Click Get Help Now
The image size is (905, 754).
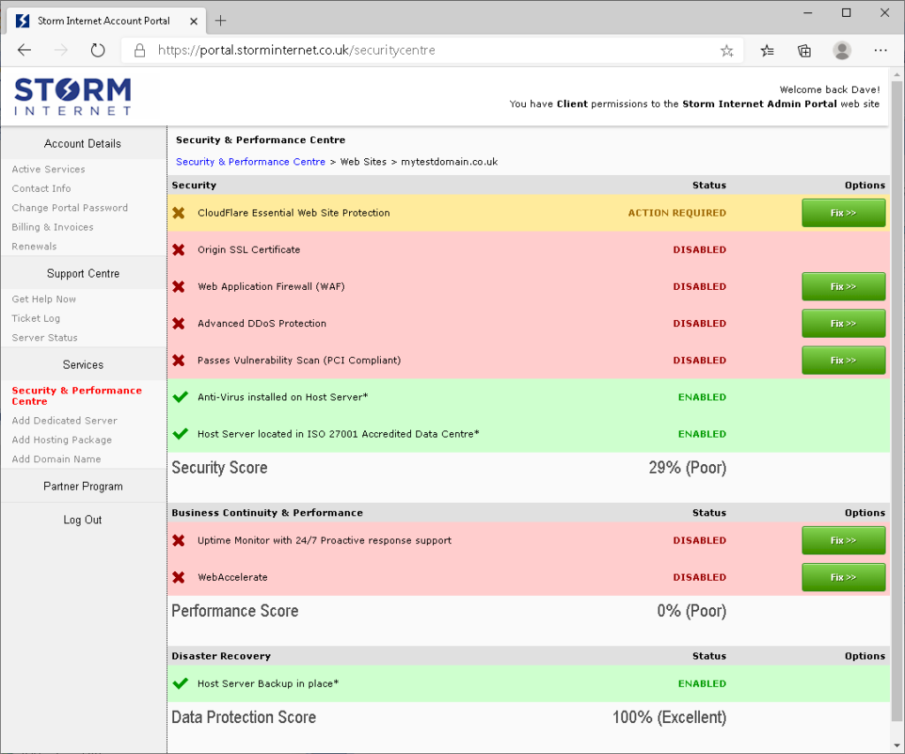click(x=44, y=299)
